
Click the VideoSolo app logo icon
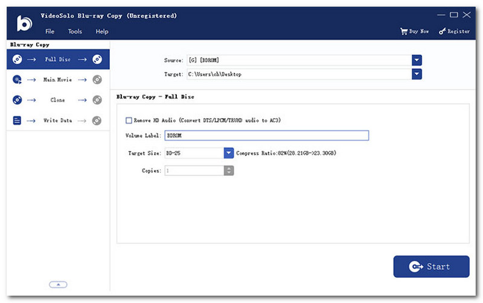click(x=24, y=22)
